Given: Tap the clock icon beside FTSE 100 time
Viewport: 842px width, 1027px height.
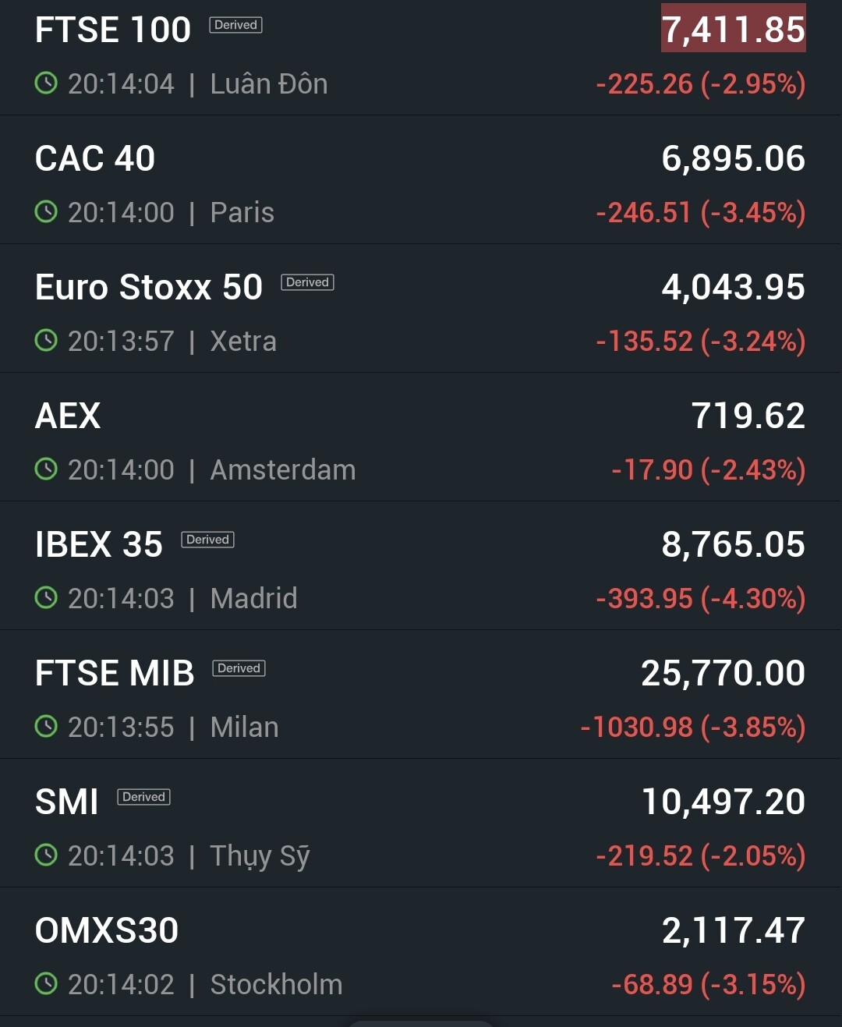Looking at the screenshot, I should (46, 83).
